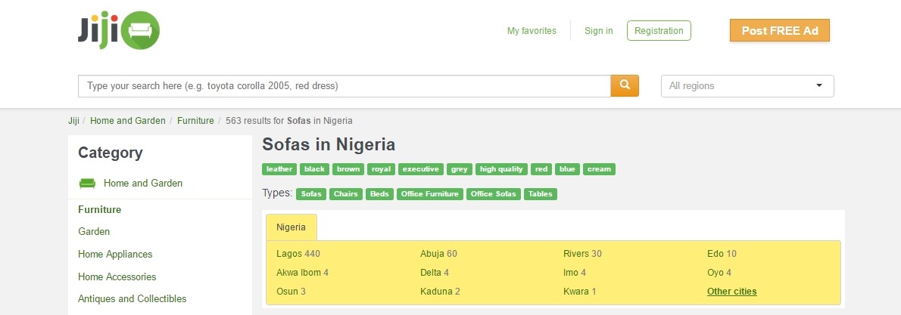This screenshot has height=315, width=901.
Task: Open the Registration page
Action: click(659, 31)
